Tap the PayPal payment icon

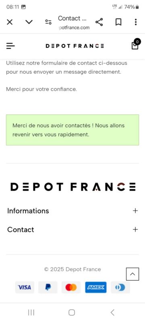click(48, 287)
